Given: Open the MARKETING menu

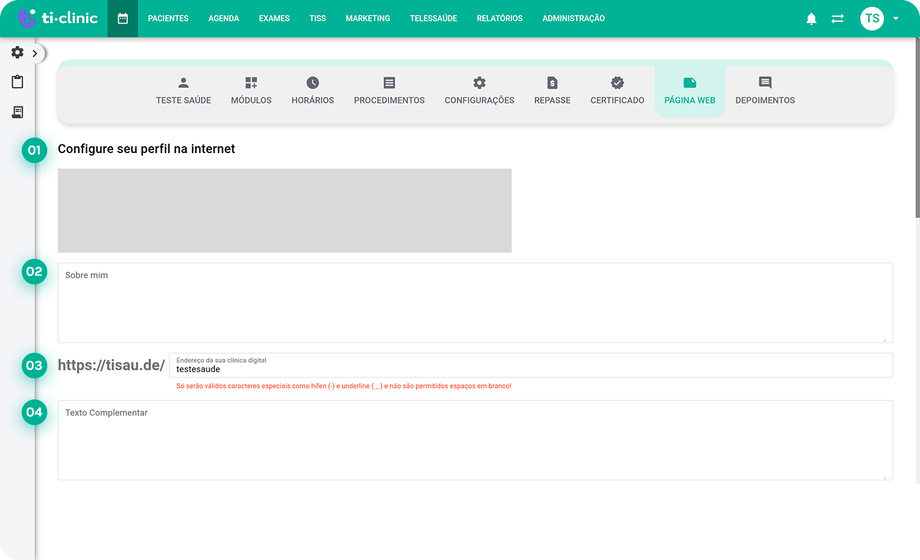Looking at the screenshot, I should [368, 19].
